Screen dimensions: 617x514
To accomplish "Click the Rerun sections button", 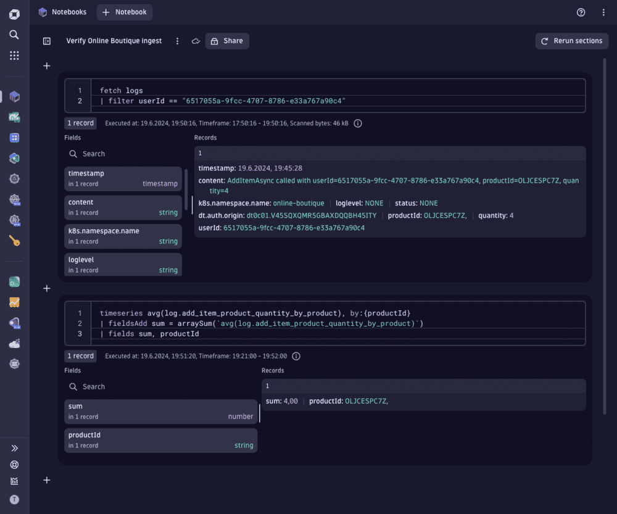I will coord(571,41).
